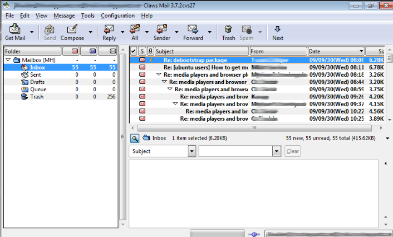This screenshot has width=393, height=237.
Task: Click the attachment column header icon
Action: click(x=150, y=51)
